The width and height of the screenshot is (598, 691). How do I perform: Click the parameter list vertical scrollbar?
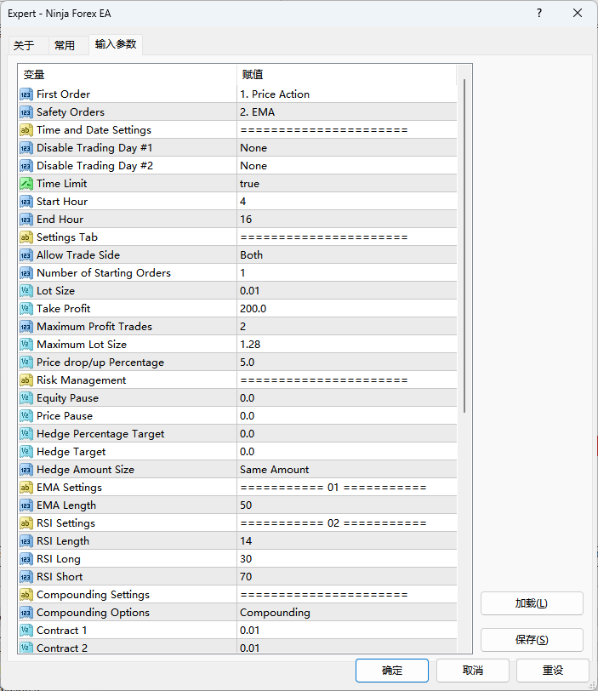coord(464,246)
